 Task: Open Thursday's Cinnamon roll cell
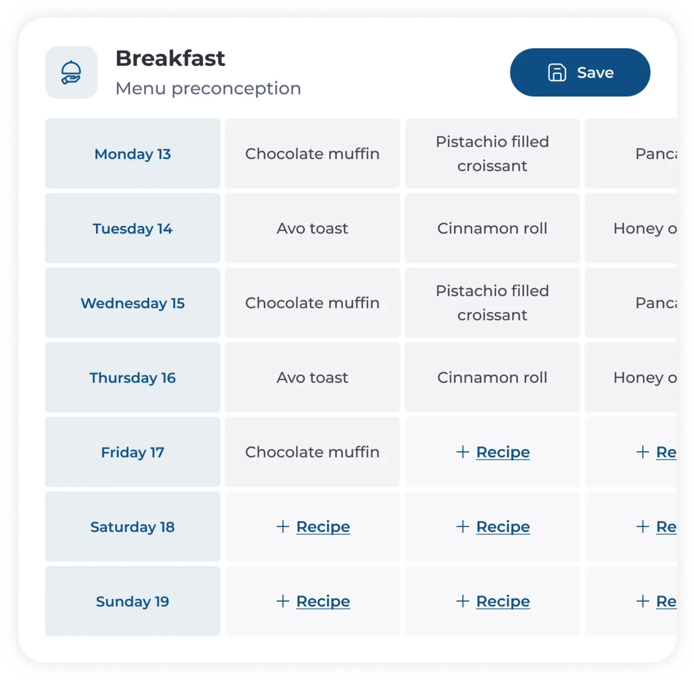coord(492,378)
